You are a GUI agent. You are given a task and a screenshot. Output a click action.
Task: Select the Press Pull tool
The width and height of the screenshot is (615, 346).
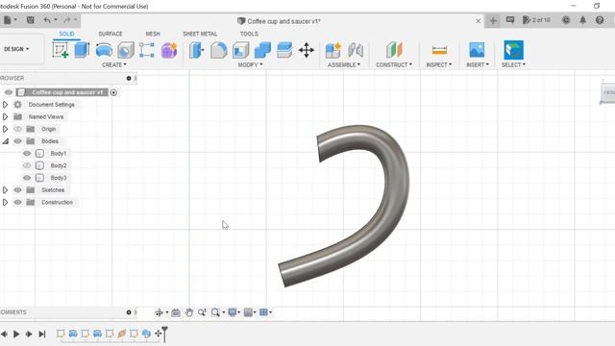(196, 50)
